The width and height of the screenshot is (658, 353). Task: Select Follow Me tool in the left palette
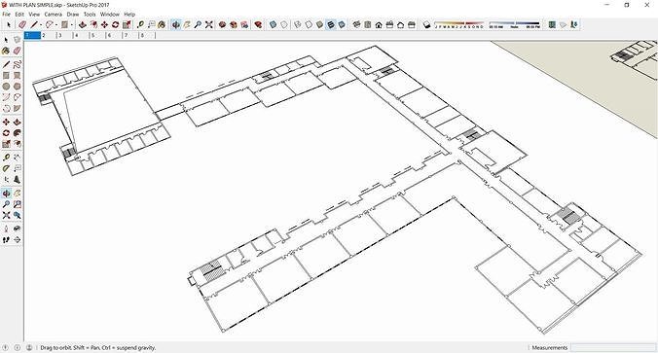(17, 133)
